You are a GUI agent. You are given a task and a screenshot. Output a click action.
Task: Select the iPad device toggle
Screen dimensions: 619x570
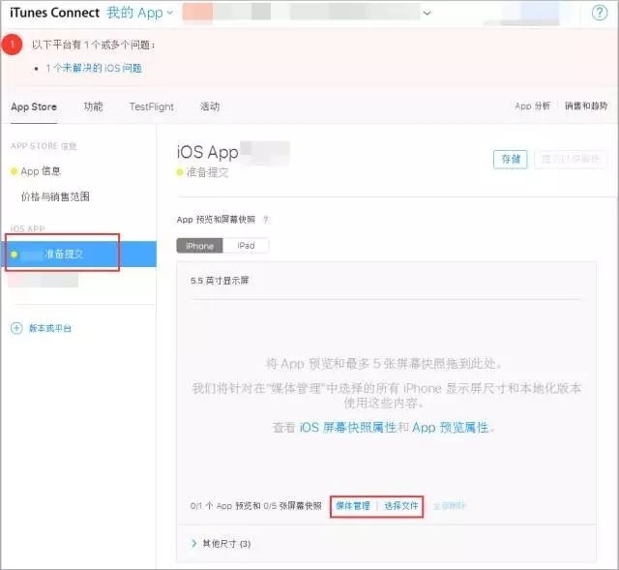point(246,246)
